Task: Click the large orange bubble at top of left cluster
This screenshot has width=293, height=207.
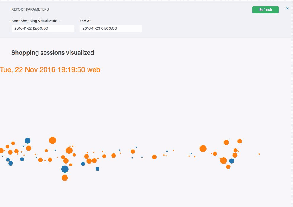Action: (x=52, y=140)
